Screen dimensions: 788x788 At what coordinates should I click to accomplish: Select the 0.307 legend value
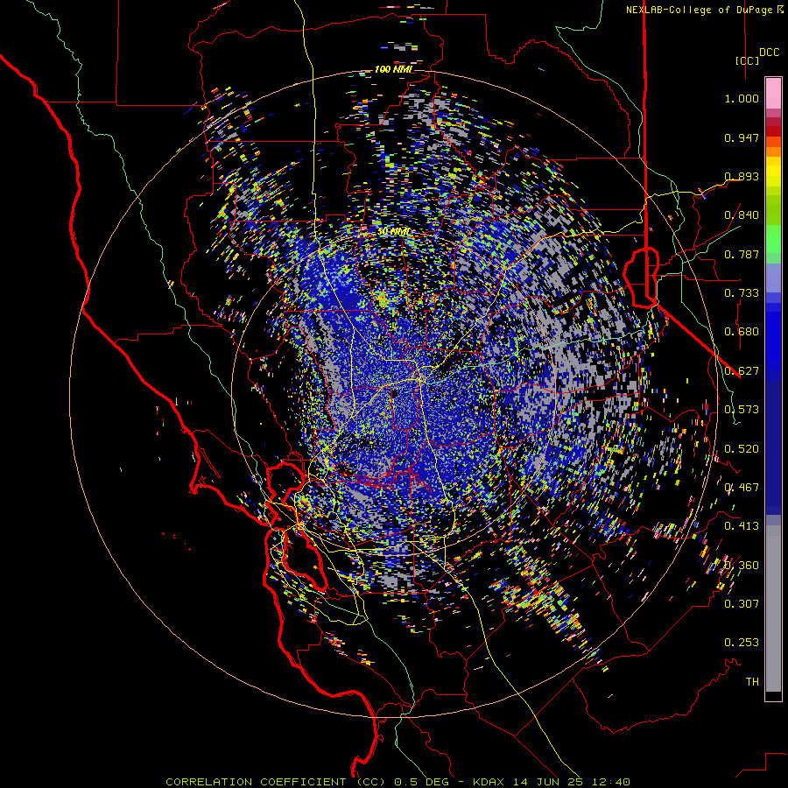[742, 604]
